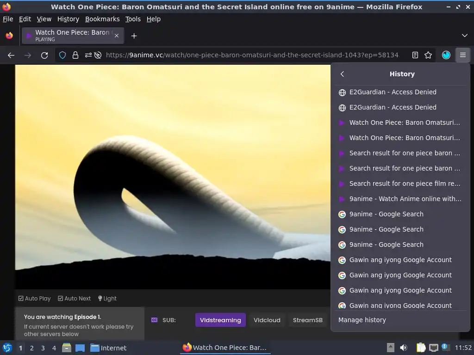Click the Internet taskbar launcher
Viewport: 474px width, 355px height.
[x=108, y=348]
